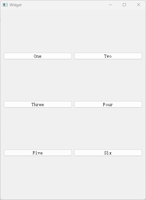Click the button labeled One
This screenshot has width=146, height=200.
pos(38,56)
